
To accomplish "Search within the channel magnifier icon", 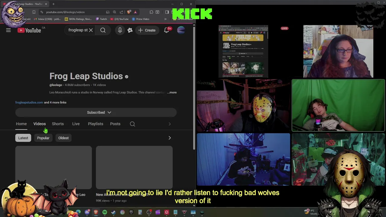I will coord(132,124).
